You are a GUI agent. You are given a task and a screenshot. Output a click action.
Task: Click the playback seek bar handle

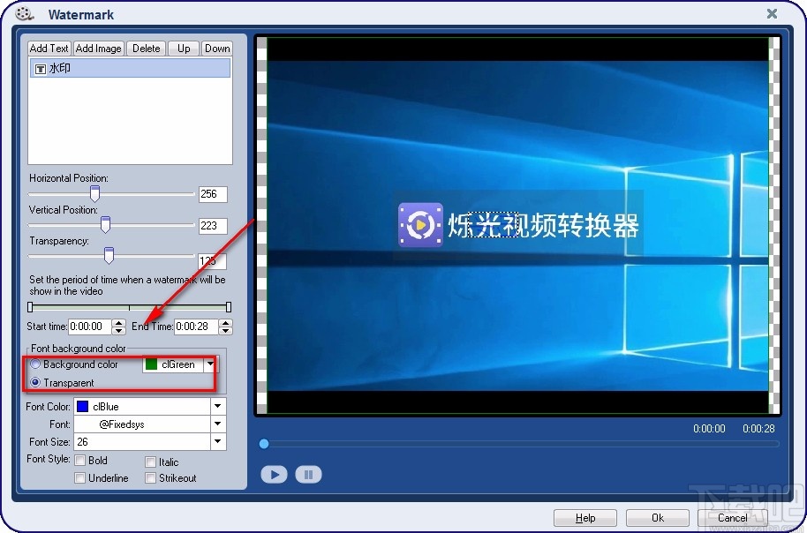click(264, 444)
